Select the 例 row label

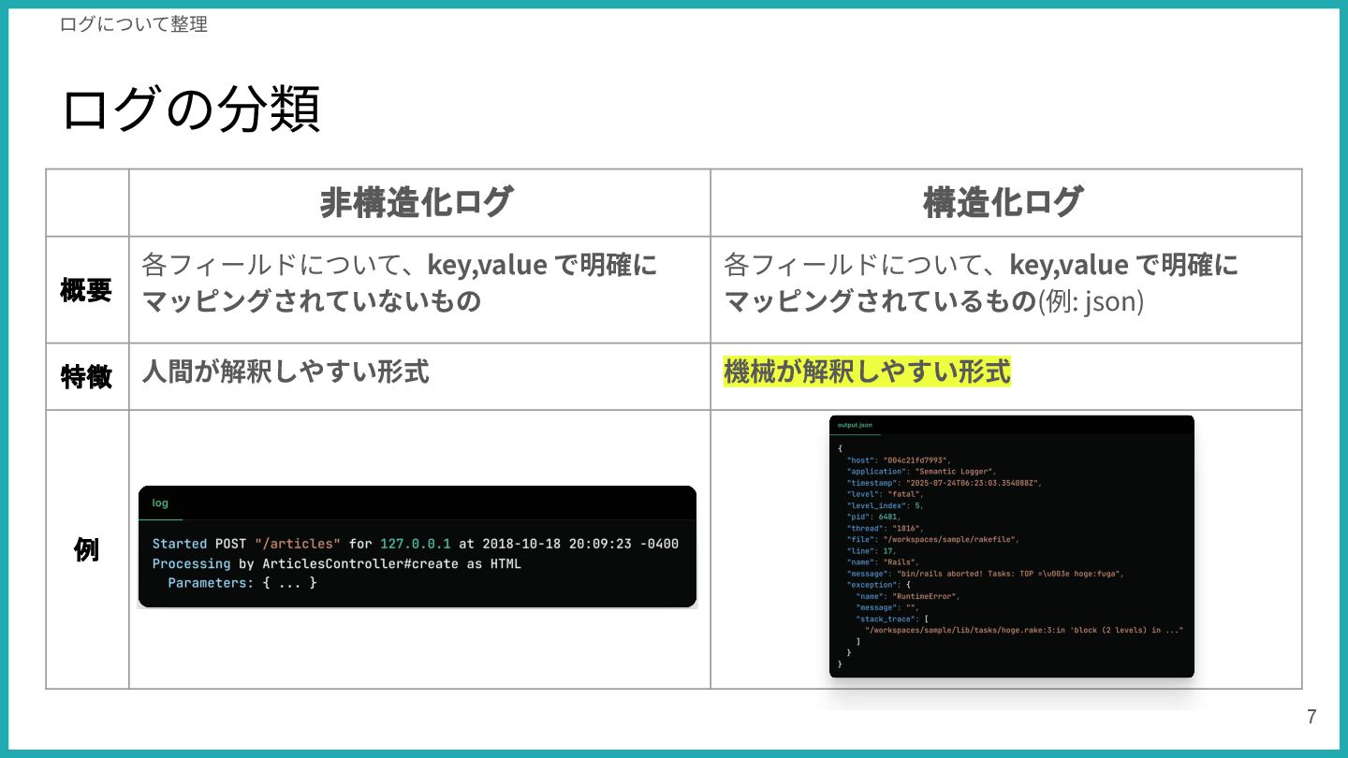tap(86, 549)
